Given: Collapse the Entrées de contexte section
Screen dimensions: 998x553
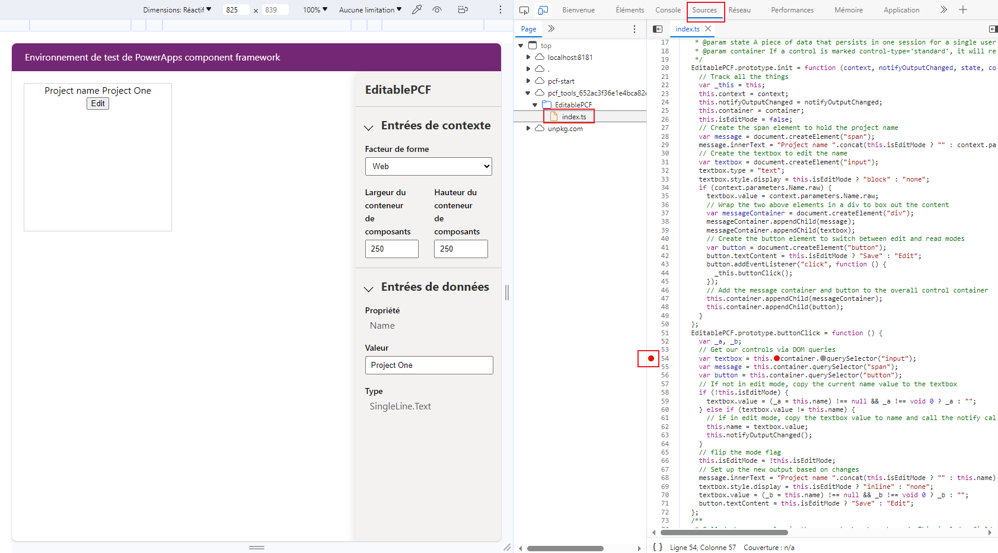Looking at the screenshot, I should (x=369, y=127).
